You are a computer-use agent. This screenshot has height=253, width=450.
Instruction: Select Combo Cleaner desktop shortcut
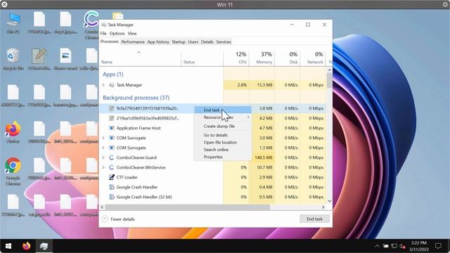pyautogui.click(x=91, y=25)
